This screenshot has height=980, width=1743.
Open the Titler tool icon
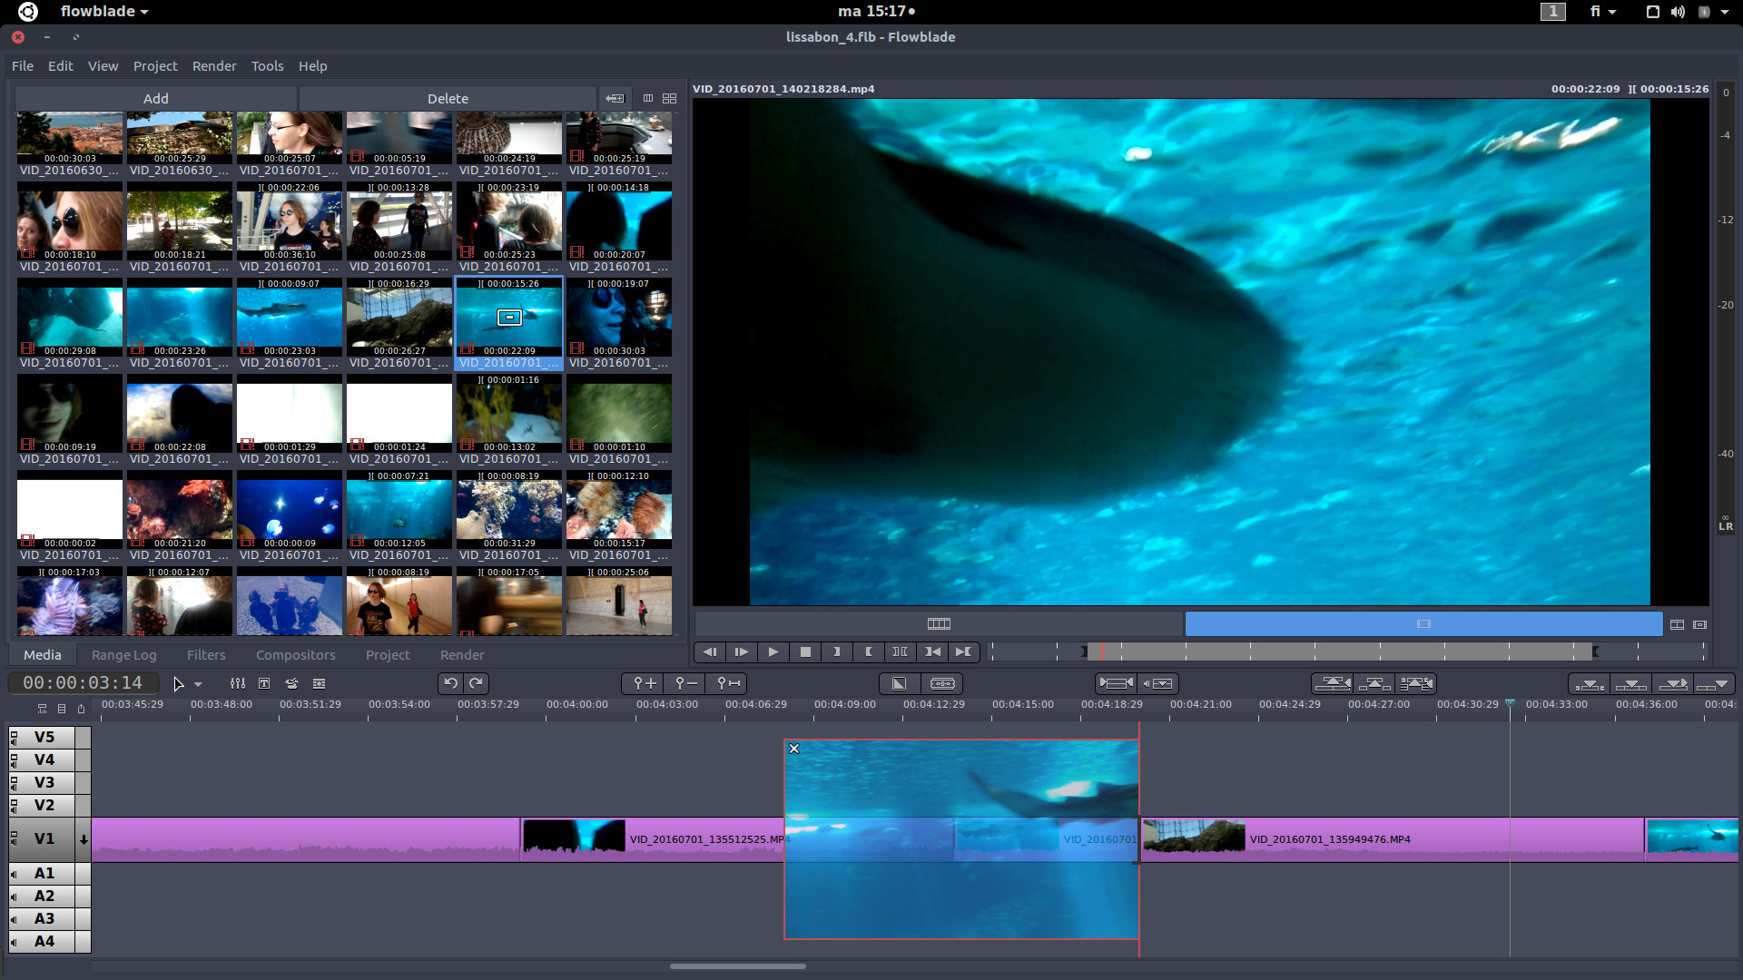tap(264, 683)
